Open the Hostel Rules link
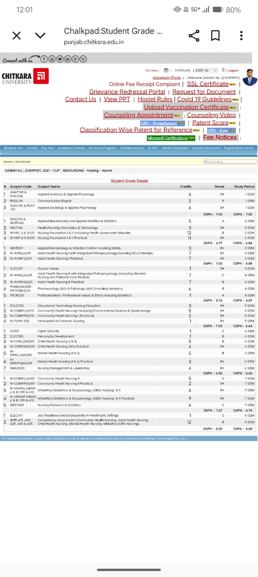The image size is (258, 577). coord(155,99)
